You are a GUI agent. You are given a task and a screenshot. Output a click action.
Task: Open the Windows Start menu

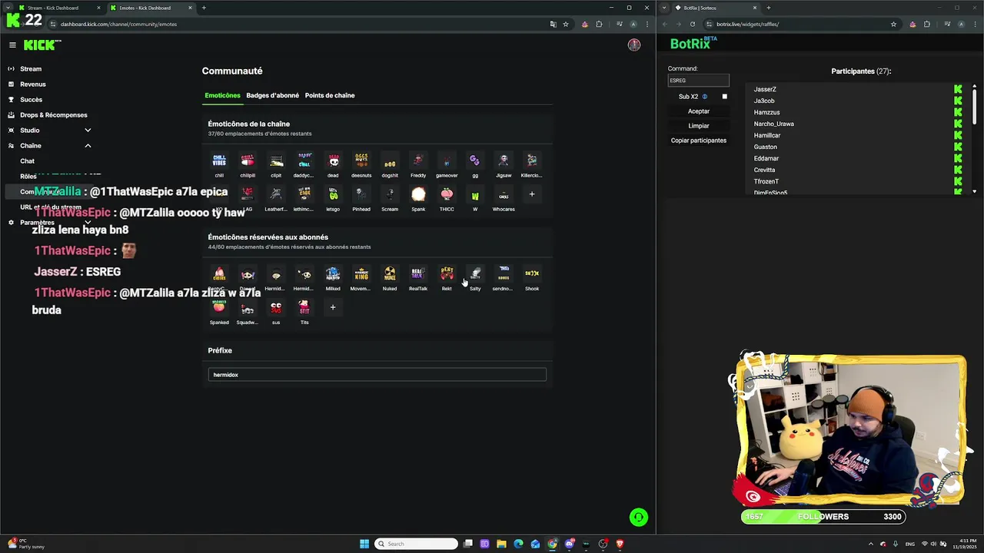364,544
